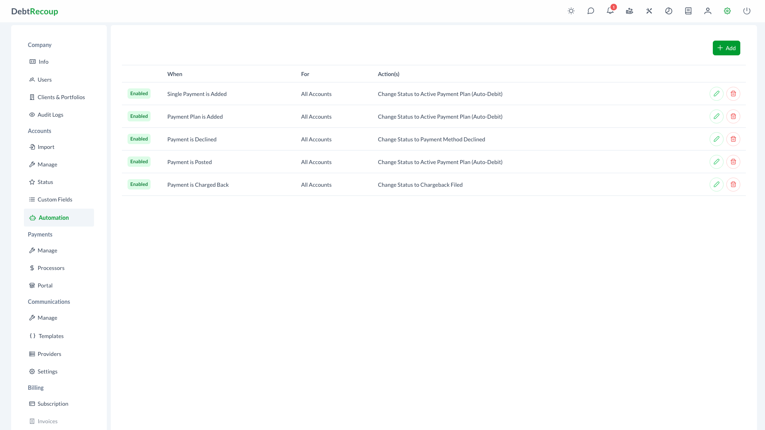Screen dimensions: 765x430
Task: Open the chat messages icon
Action: [x=590, y=11]
